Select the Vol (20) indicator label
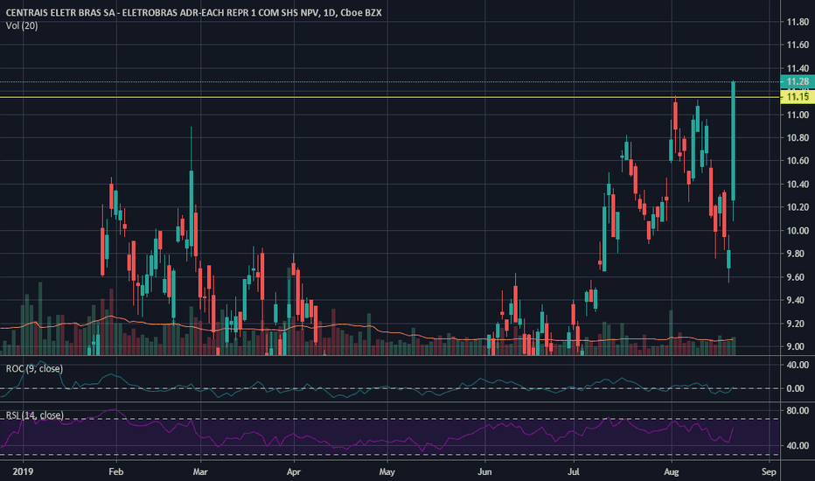Viewport: 815px width, 481px height. [22, 25]
